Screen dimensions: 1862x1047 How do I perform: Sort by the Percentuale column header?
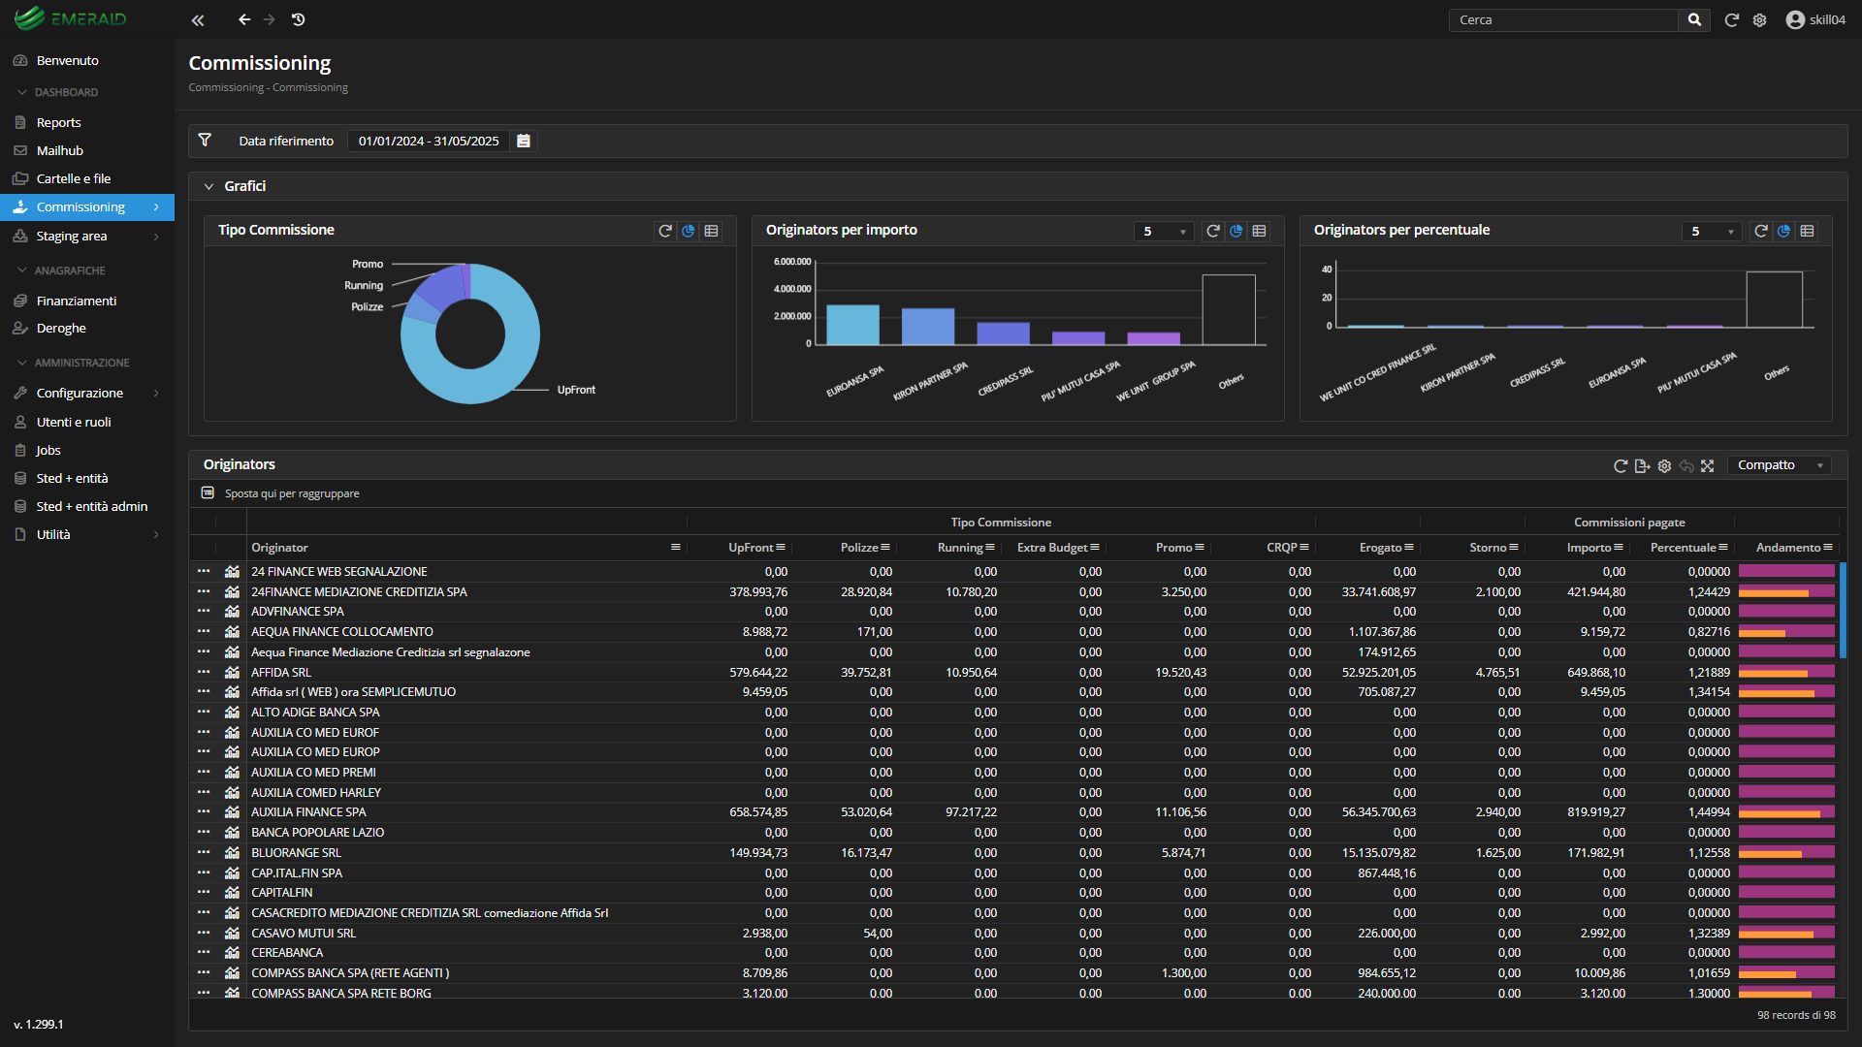pos(1683,548)
